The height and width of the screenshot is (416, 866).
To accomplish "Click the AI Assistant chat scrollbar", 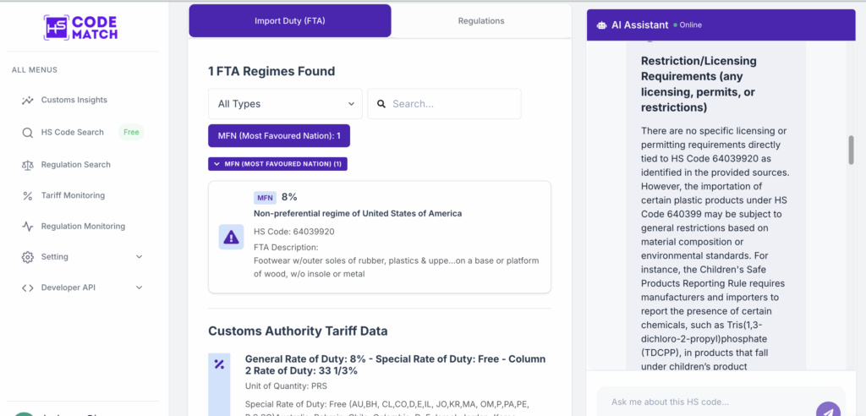I will coord(852,150).
